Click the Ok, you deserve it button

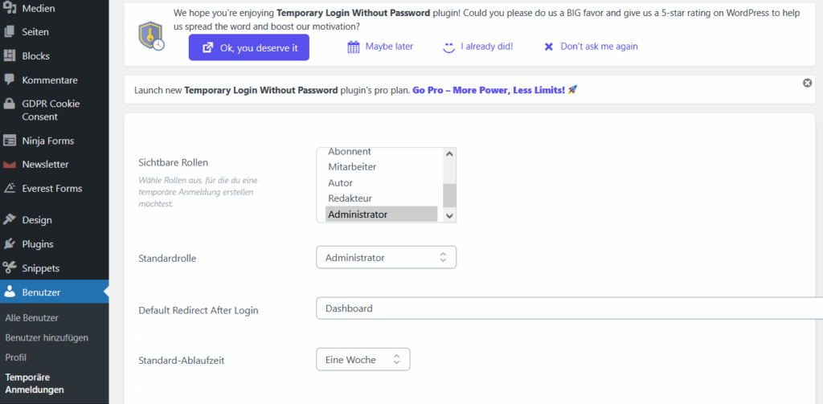tap(249, 47)
